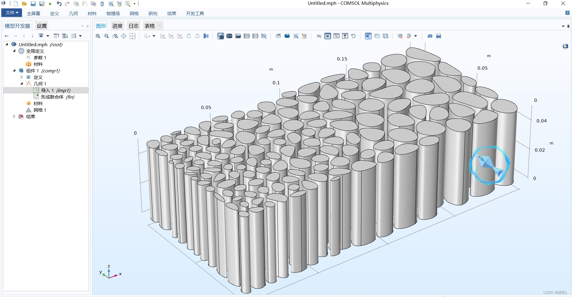Toggle transparency for the geometry display
This screenshot has width=572, height=297.
click(x=377, y=36)
